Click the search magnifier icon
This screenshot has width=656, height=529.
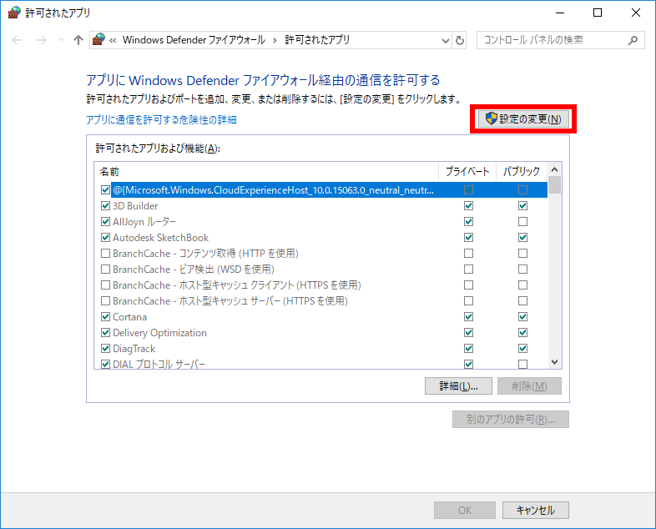(x=633, y=40)
